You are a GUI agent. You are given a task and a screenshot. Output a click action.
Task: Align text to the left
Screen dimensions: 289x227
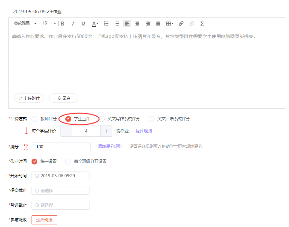click(127, 24)
